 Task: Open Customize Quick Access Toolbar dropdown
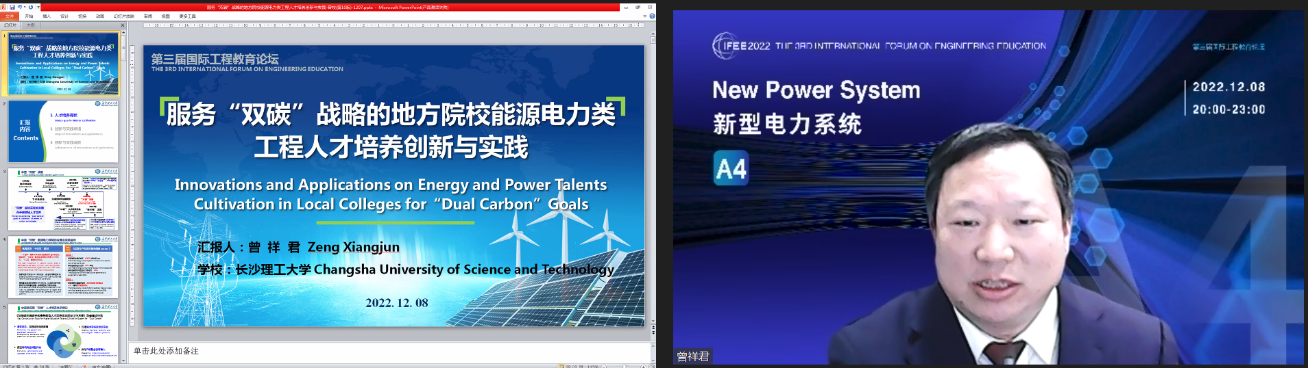click(x=38, y=8)
